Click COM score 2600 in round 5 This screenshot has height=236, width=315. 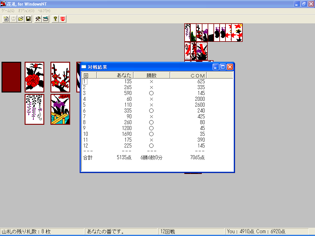tap(200, 105)
